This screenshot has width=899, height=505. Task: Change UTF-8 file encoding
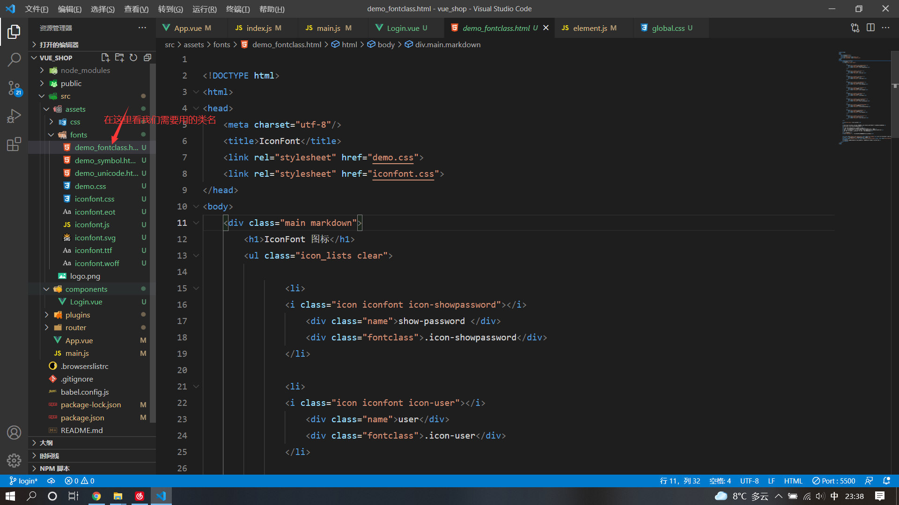749,481
